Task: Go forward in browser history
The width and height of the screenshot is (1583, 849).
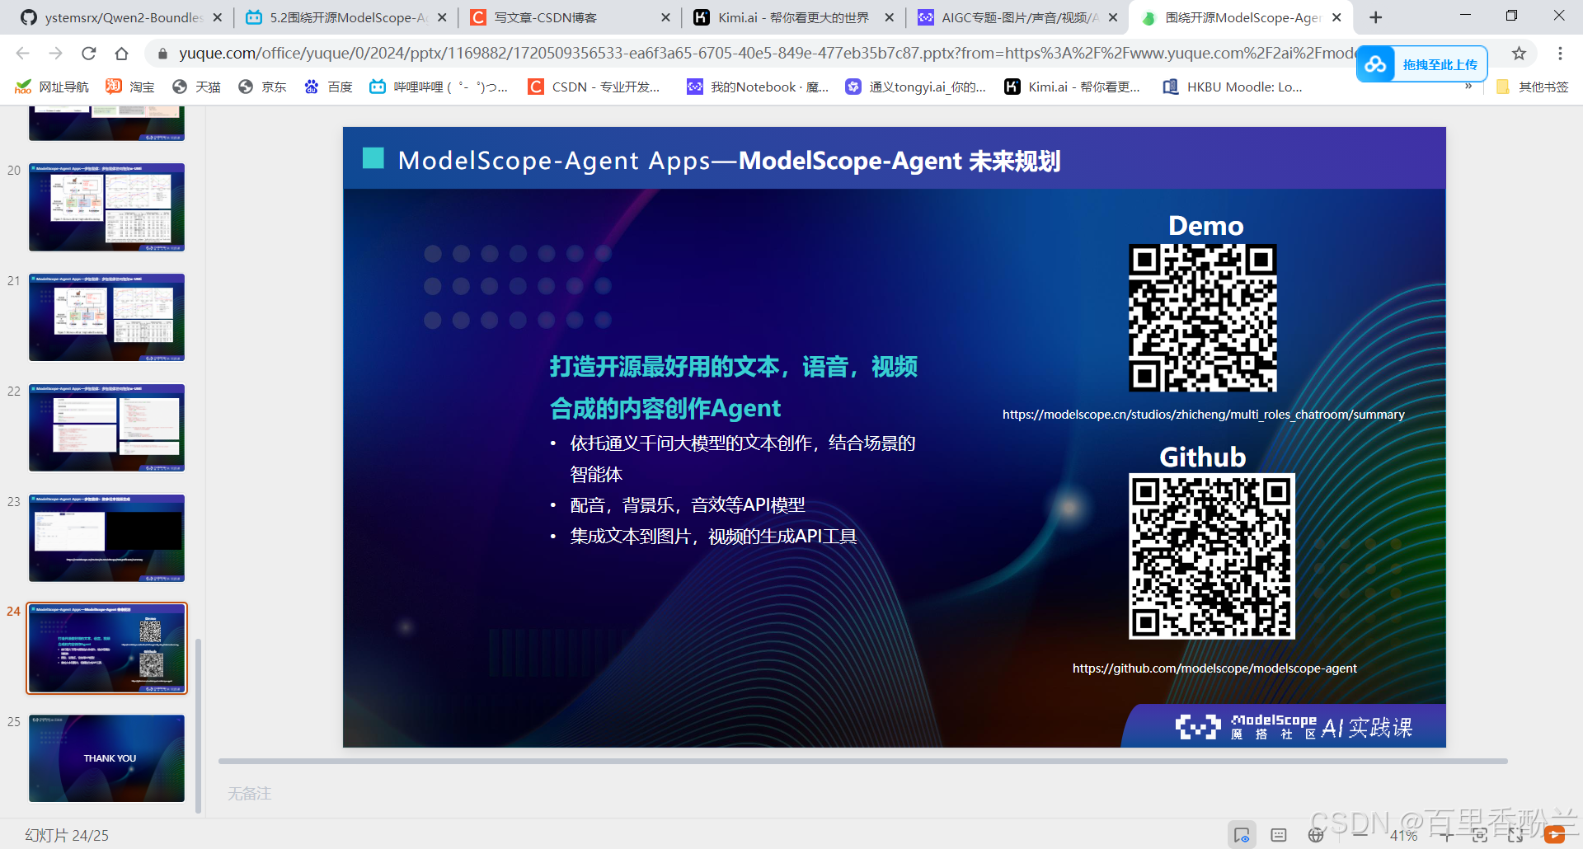Action: click(55, 54)
